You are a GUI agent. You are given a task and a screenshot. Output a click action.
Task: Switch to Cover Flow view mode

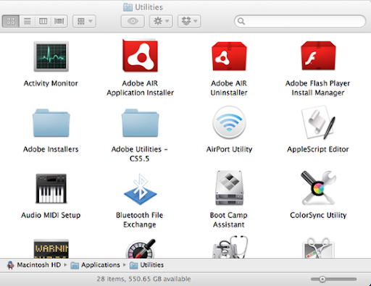(x=59, y=21)
